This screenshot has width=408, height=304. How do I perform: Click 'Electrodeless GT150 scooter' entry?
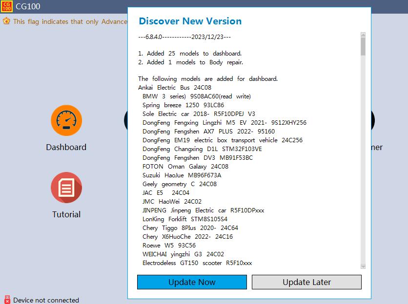pyautogui.click(x=197, y=263)
